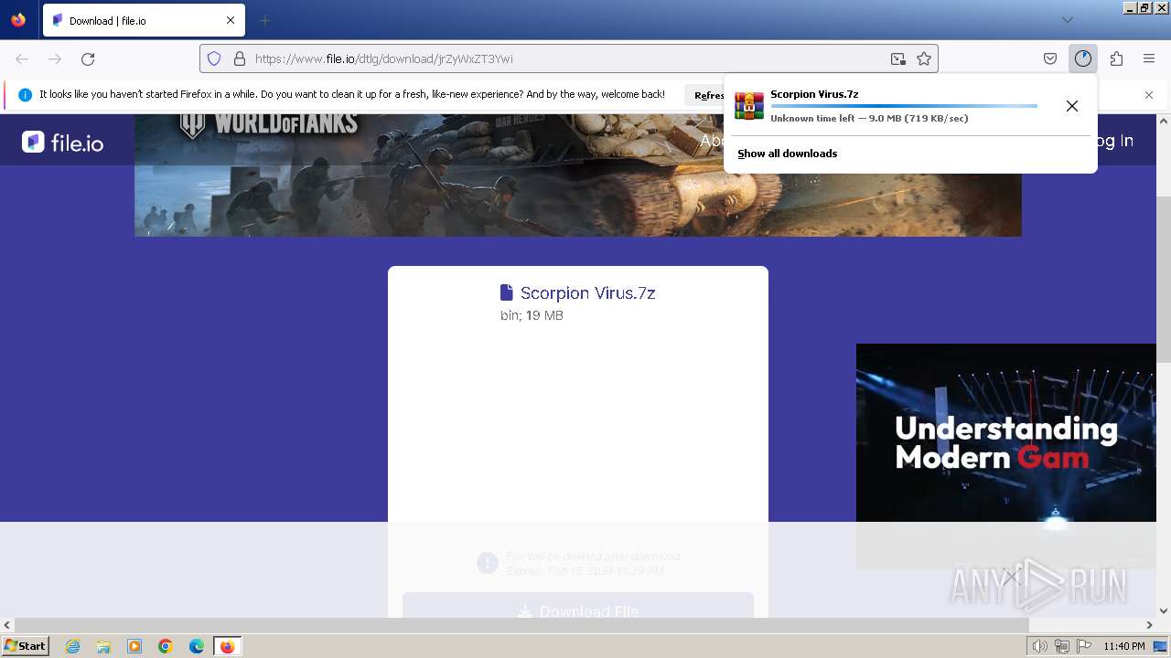Launch Internet Explorer from taskbar

72,646
